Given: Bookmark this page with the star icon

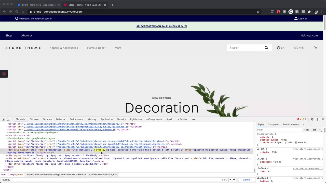Looking at the screenshot, I should 258,12.
